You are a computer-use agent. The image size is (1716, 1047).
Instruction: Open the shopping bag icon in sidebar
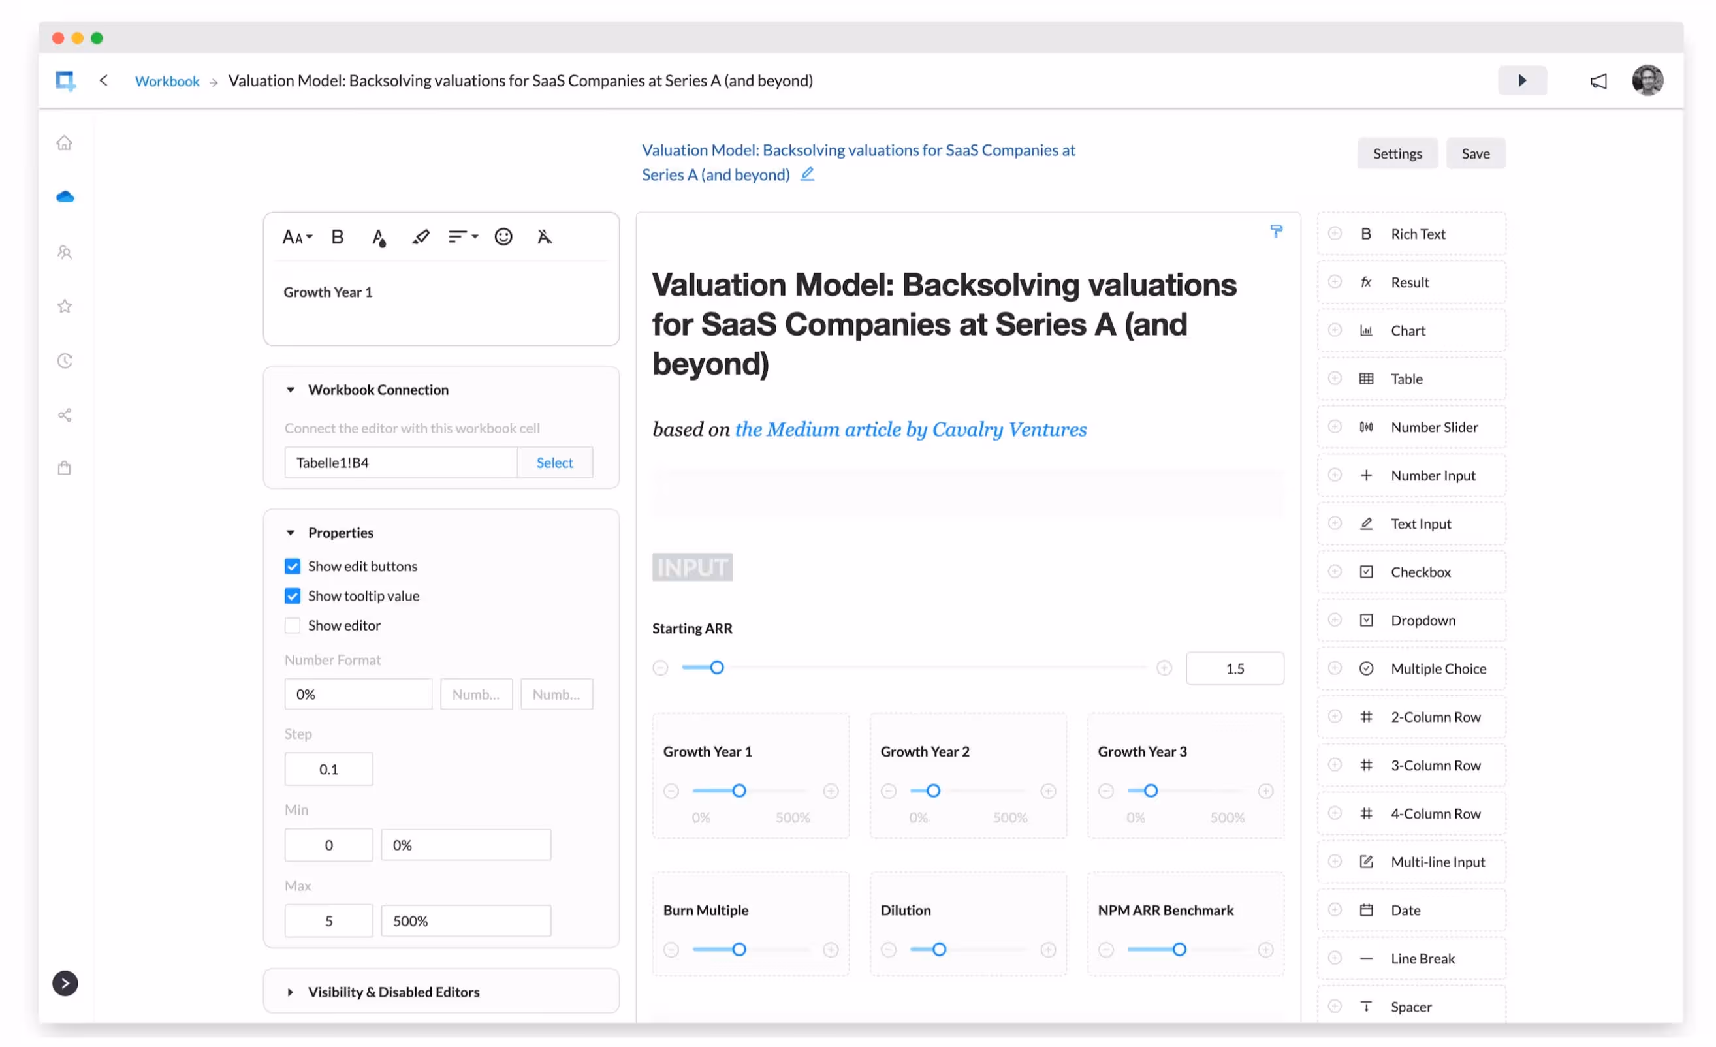(x=65, y=469)
